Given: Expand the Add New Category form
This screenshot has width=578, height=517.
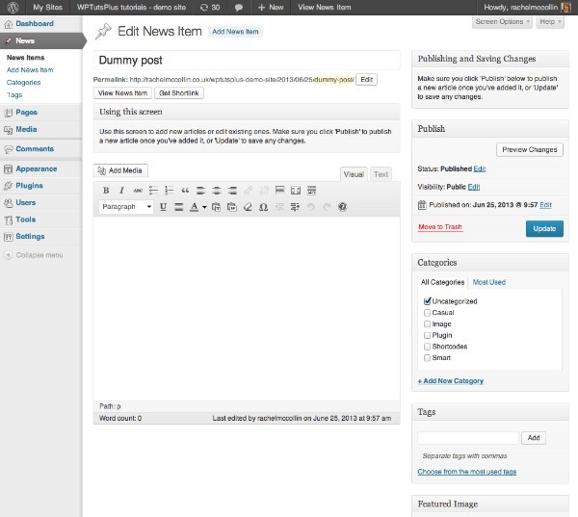Looking at the screenshot, I should click(451, 381).
